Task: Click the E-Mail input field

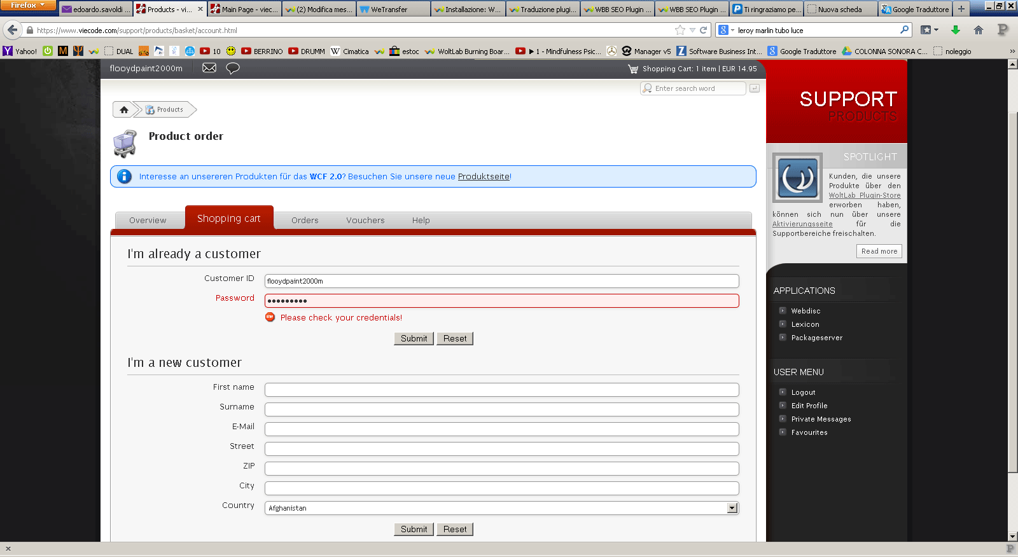Action: coord(501,429)
